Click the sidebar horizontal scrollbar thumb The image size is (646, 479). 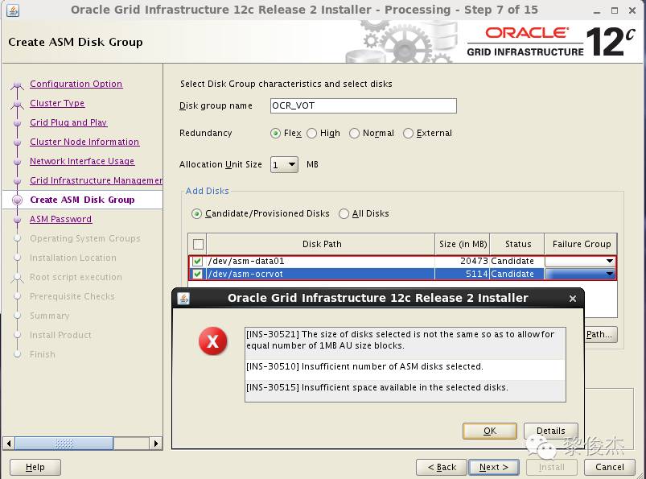[64, 444]
